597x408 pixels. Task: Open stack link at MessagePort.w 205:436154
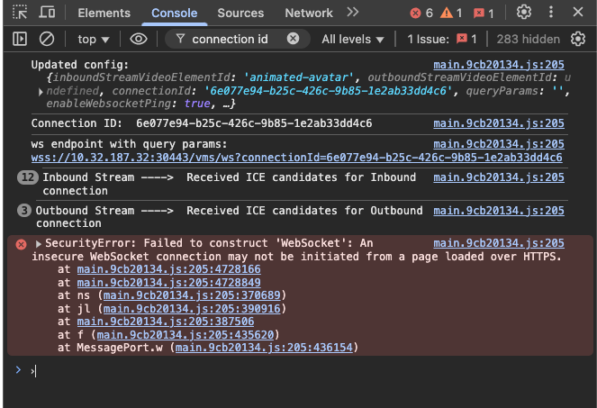[x=264, y=348]
